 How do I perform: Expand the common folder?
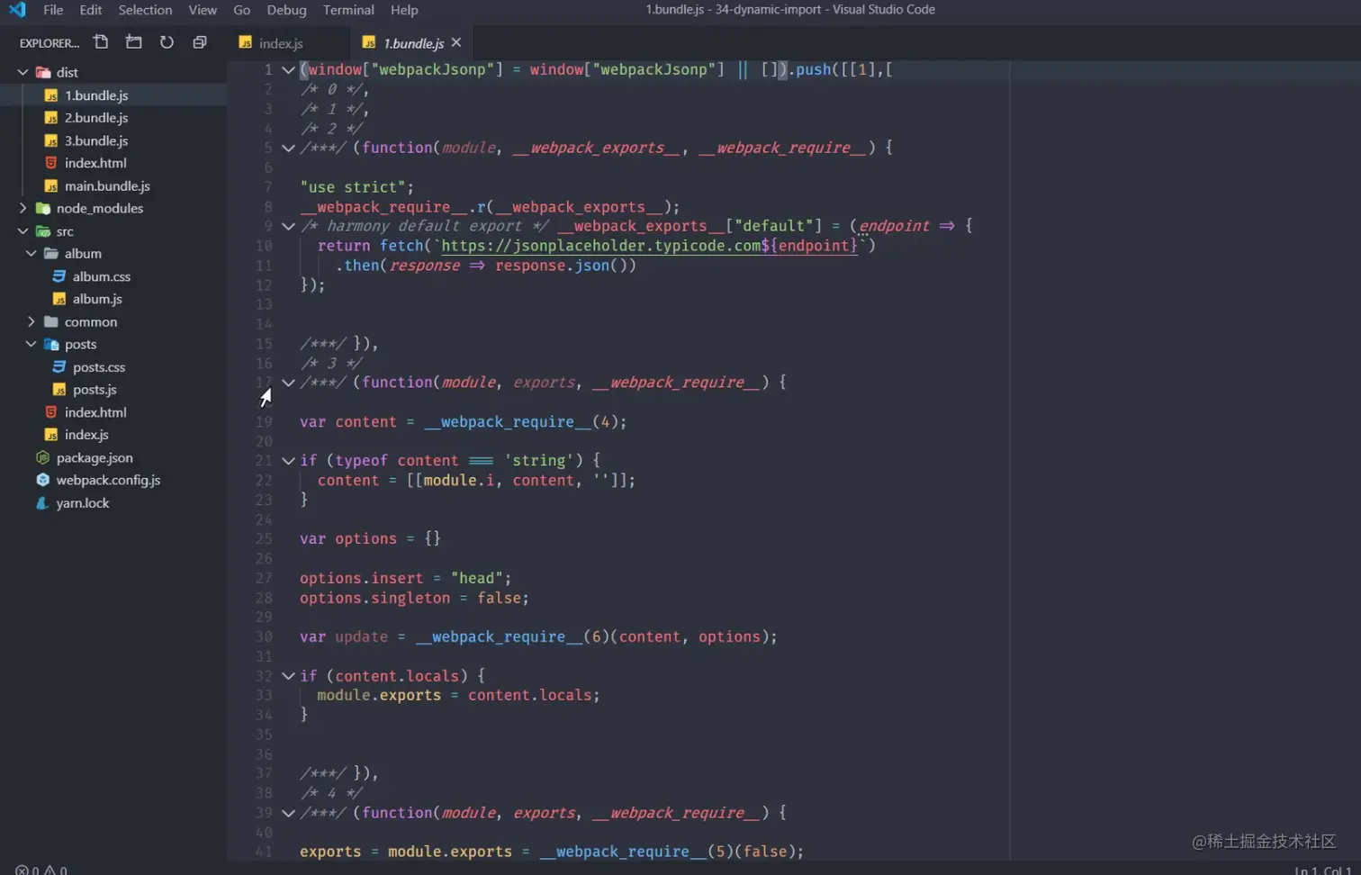click(x=32, y=321)
